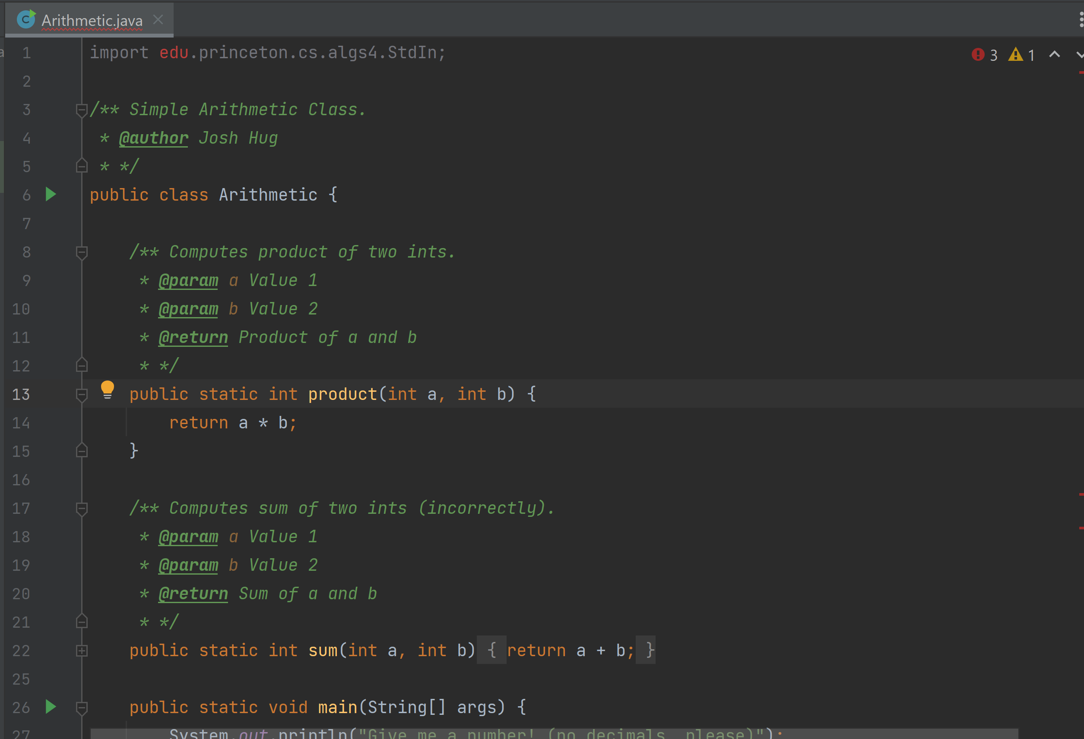Screen dimensions: 1084x739
Task: Collapse the main method fold marker
Action: click(x=82, y=708)
